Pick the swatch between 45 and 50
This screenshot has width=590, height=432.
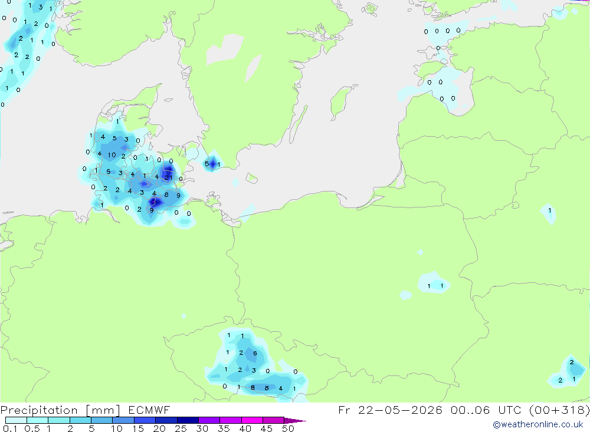(x=274, y=420)
